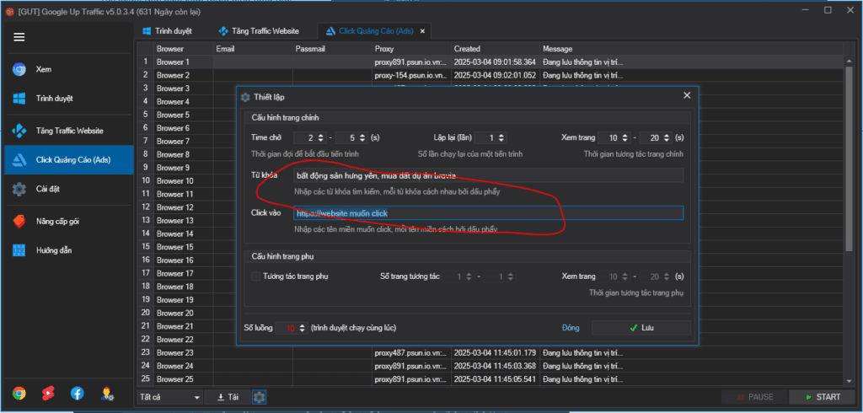The height and width of the screenshot is (413, 863).
Task: Click the Cài đặt gear icon
Action: (19, 189)
